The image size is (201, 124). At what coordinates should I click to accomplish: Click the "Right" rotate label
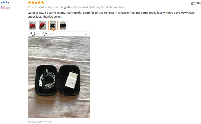click(x=51, y=34)
